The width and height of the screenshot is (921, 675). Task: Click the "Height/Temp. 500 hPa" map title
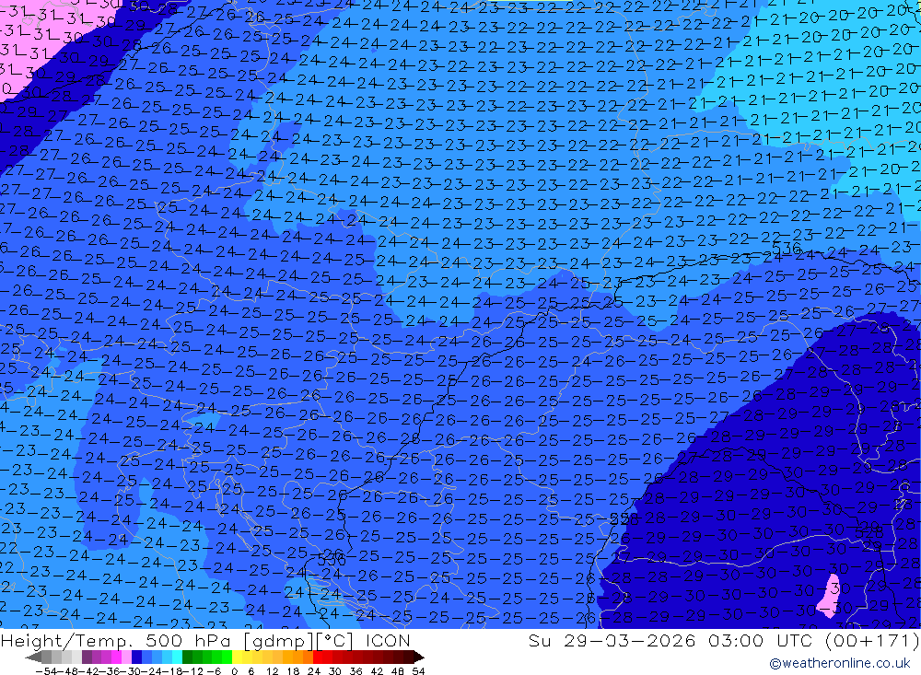(115, 641)
